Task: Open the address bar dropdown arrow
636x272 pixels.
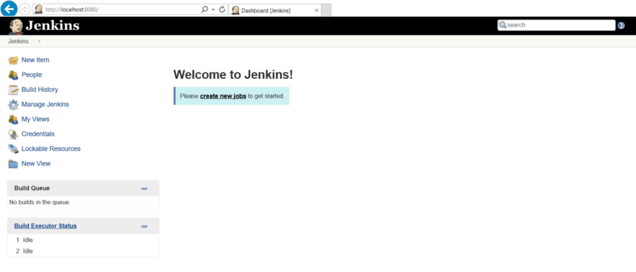Action: pos(214,10)
